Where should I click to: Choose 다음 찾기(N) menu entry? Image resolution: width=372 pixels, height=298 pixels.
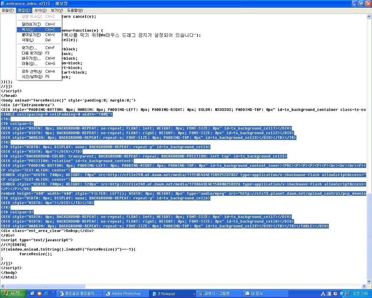click(39, 53)
